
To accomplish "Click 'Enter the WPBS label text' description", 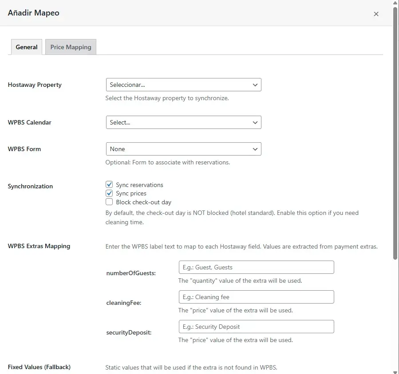I will 241,247.
